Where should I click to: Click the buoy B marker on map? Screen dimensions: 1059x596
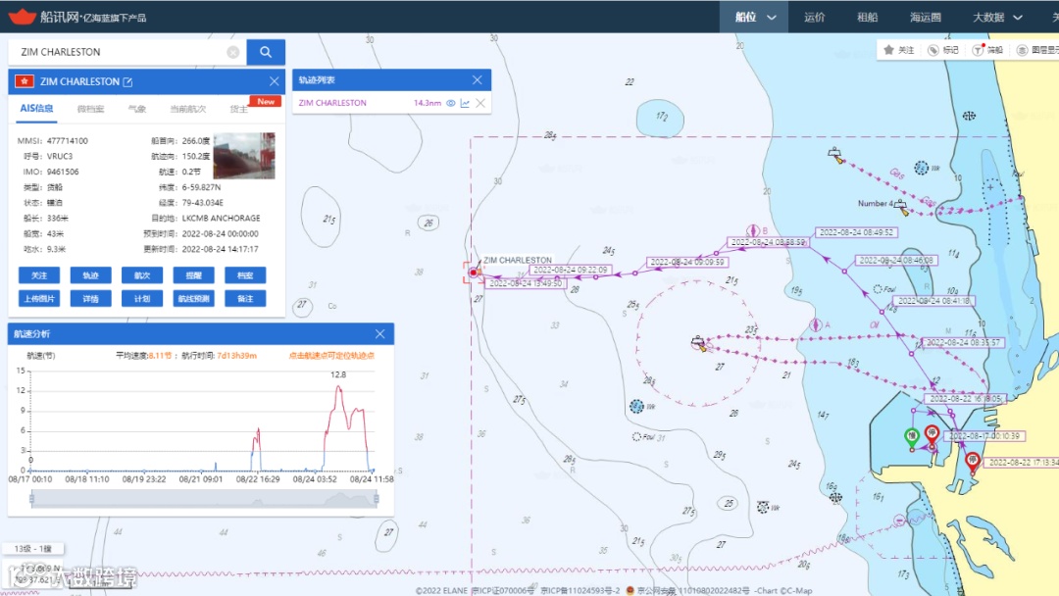(x=753, y=230)
